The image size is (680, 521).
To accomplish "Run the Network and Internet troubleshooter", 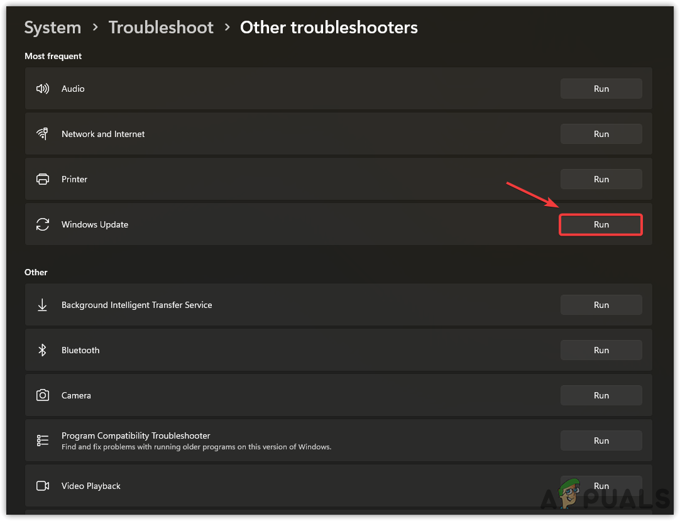I will (601, 134).
